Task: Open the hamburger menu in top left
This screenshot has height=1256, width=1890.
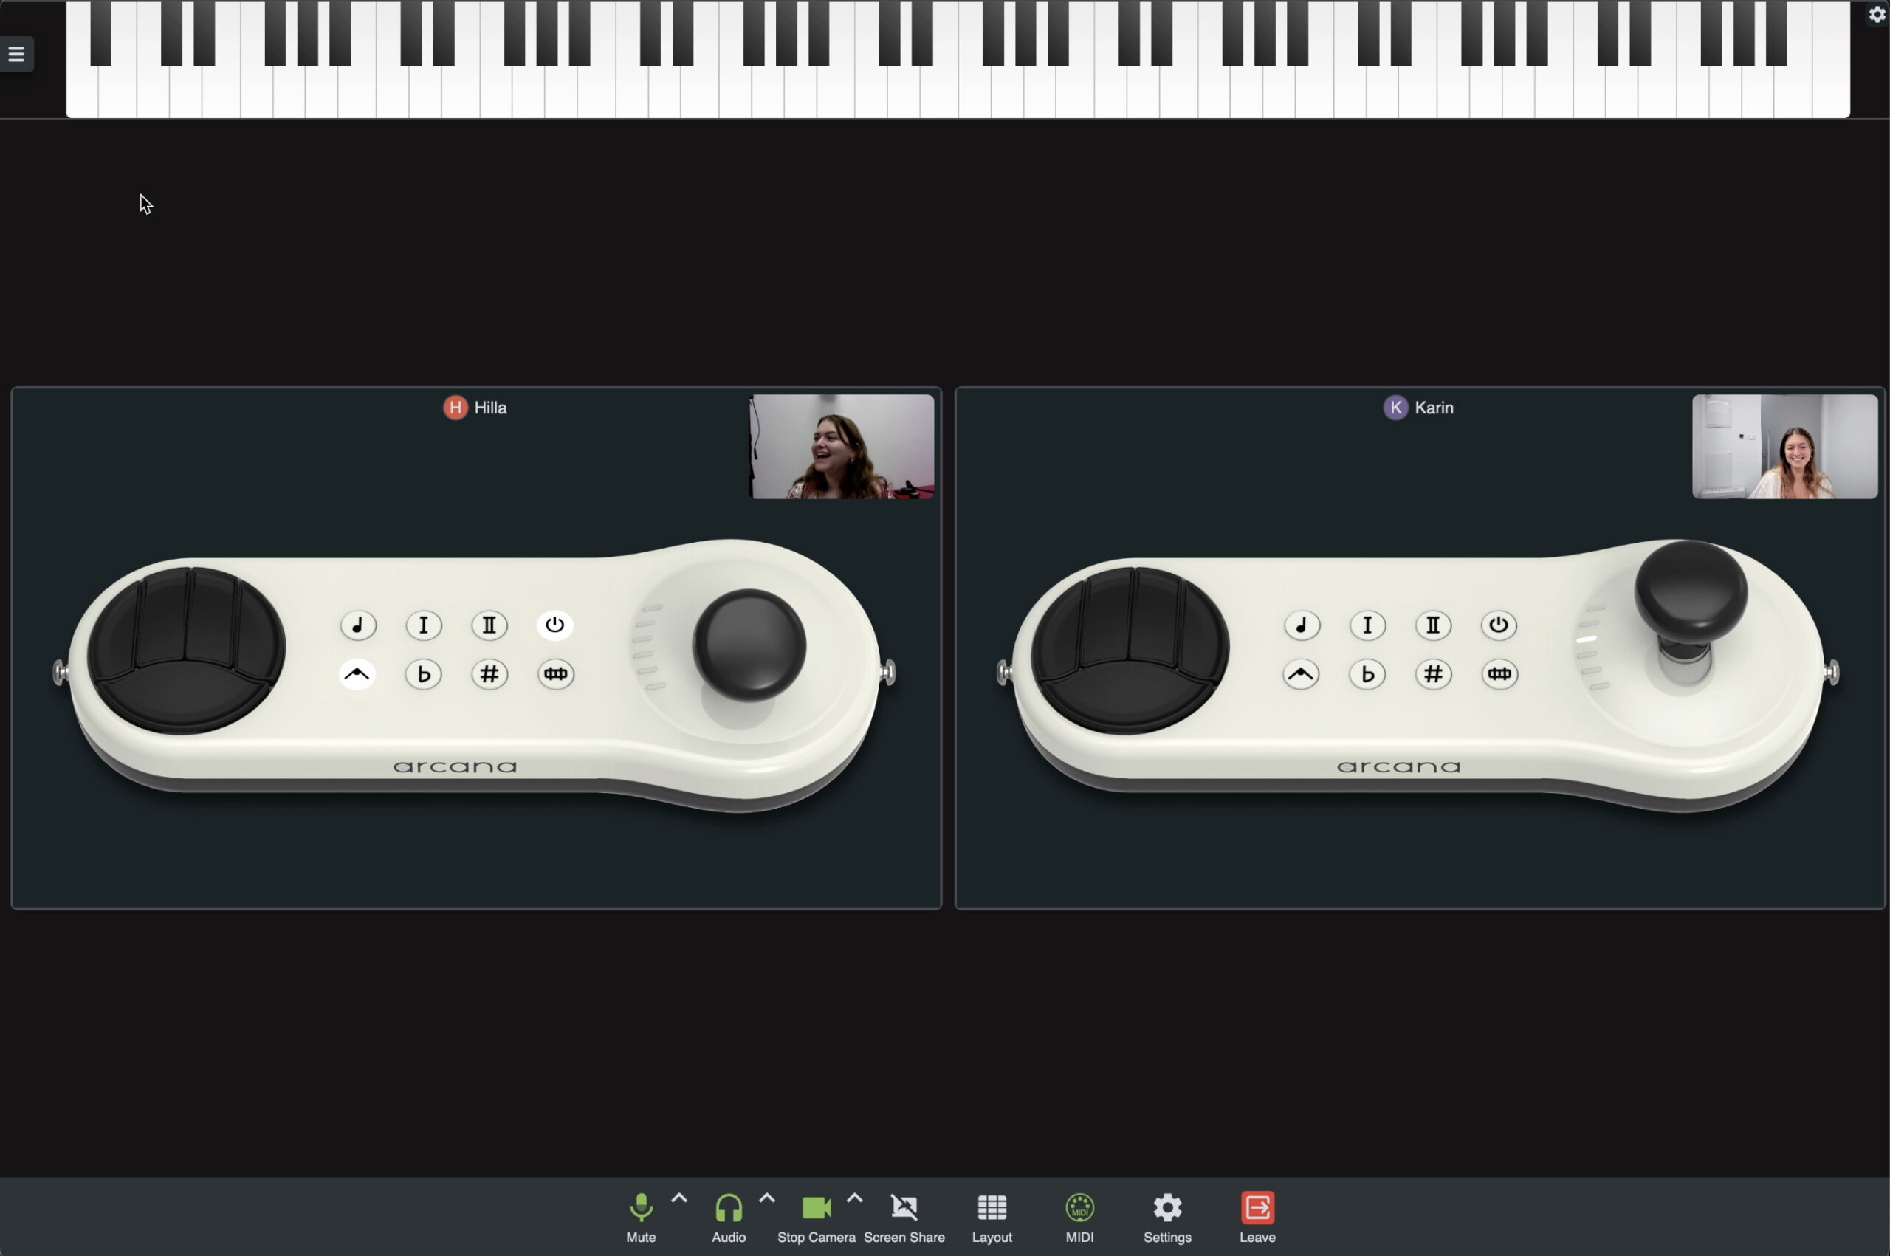Action: click(17, 54)
